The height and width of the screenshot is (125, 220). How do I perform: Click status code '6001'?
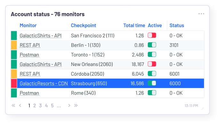(x=175, y=74)
